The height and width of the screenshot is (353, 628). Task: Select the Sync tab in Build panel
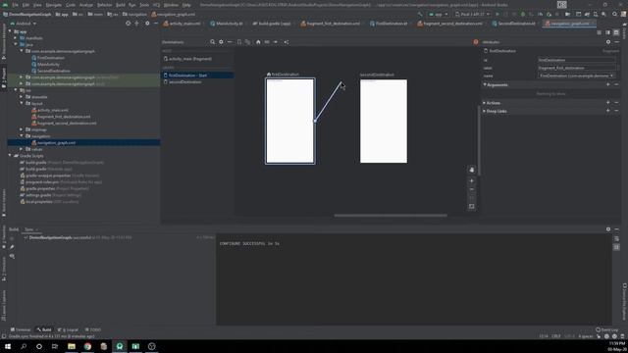[x=29, y=229]
